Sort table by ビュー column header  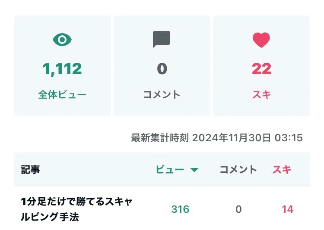point(170,170)
